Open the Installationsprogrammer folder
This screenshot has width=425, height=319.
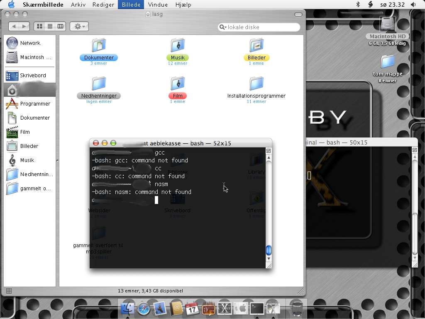pyautogui.click(x=256, y=84)
